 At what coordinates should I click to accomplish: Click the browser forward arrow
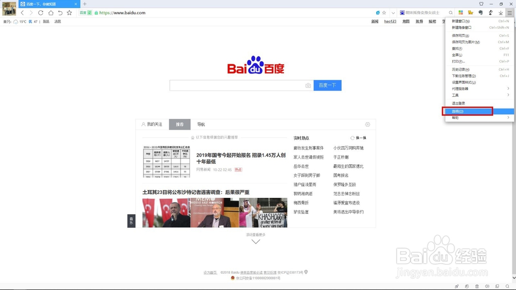31,13
